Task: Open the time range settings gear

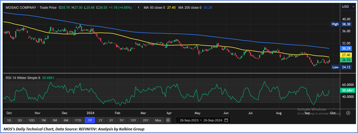Action: [168, 120]
